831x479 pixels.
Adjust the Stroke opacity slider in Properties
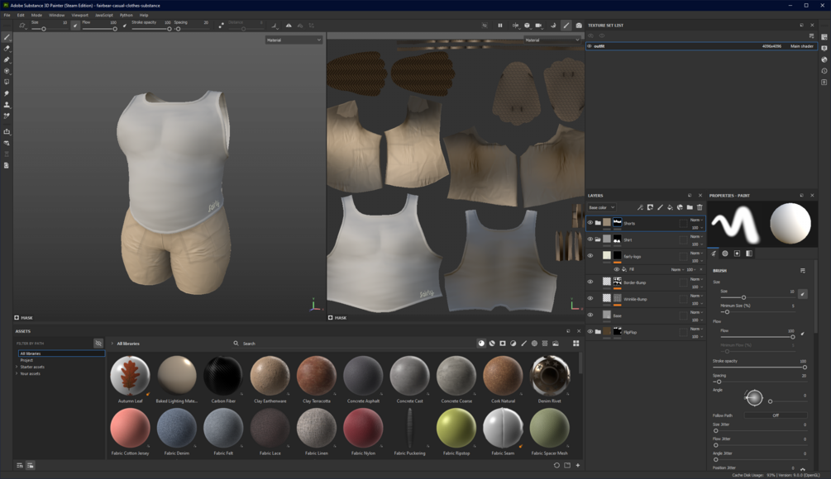click(x=759, y=368)
